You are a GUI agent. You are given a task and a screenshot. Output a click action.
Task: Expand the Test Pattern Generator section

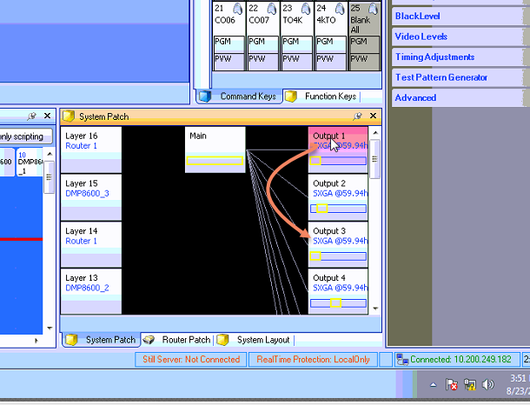pos(441,77)
